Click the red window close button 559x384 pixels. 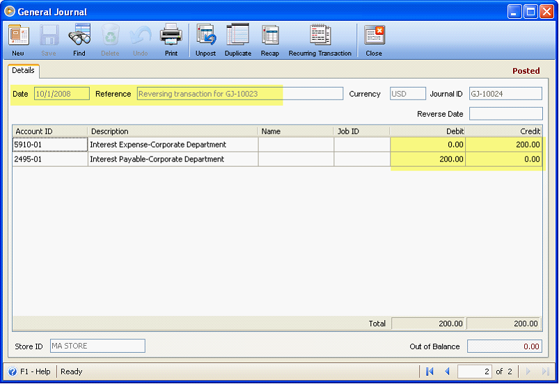coord(546,12)
